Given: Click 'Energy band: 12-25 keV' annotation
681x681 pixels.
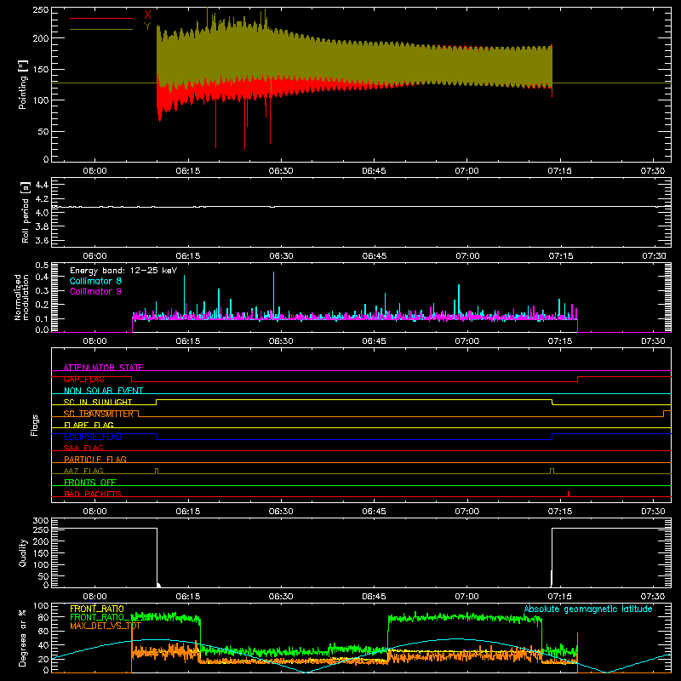Looking at the screenshot, I should point(123,271).
